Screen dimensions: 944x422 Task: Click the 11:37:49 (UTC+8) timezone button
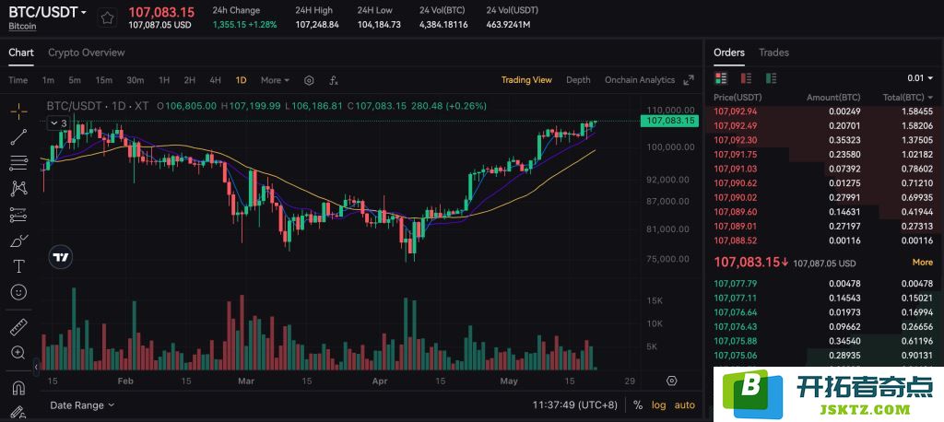tap(574, 405)
